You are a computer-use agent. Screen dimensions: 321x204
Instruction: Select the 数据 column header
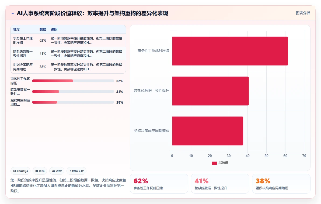(x=43, y=29)
